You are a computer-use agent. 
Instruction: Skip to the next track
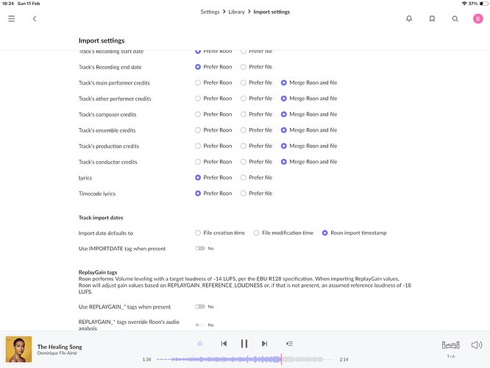(x=264, y=344)
